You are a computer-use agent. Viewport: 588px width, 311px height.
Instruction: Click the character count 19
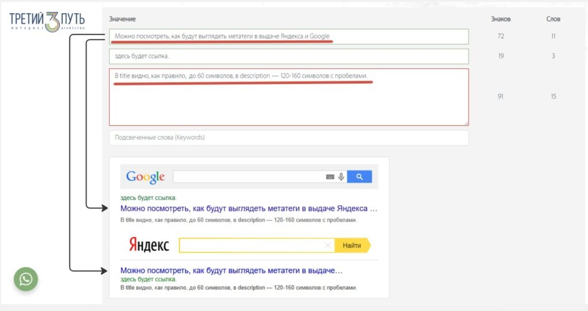tap(501, 56)
